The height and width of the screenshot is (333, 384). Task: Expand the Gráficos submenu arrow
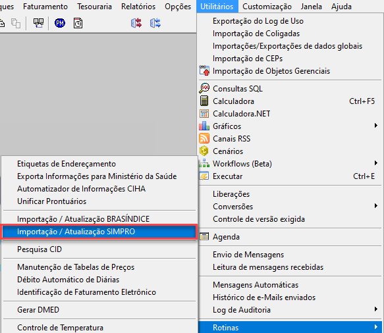[375, 126]
